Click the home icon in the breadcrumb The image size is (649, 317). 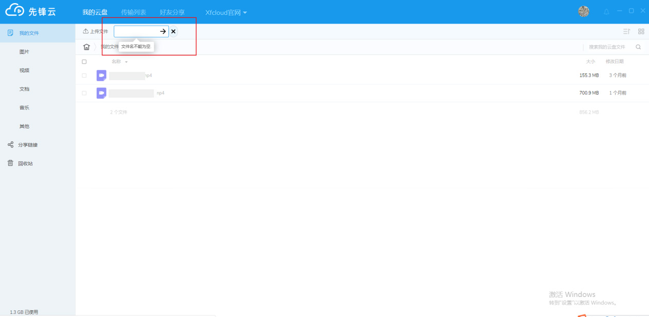click(86, 47)
